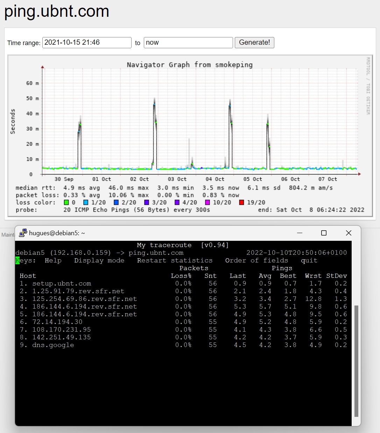This screenshot has width=380, height=433.
Task: Click the 'now' end time field
Action: click(x=188, y=43)
